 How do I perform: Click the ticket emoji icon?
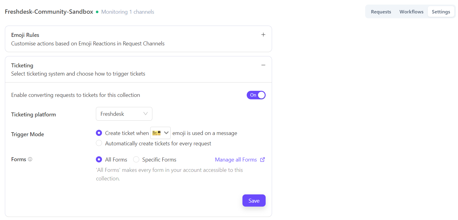pos(156,133)
